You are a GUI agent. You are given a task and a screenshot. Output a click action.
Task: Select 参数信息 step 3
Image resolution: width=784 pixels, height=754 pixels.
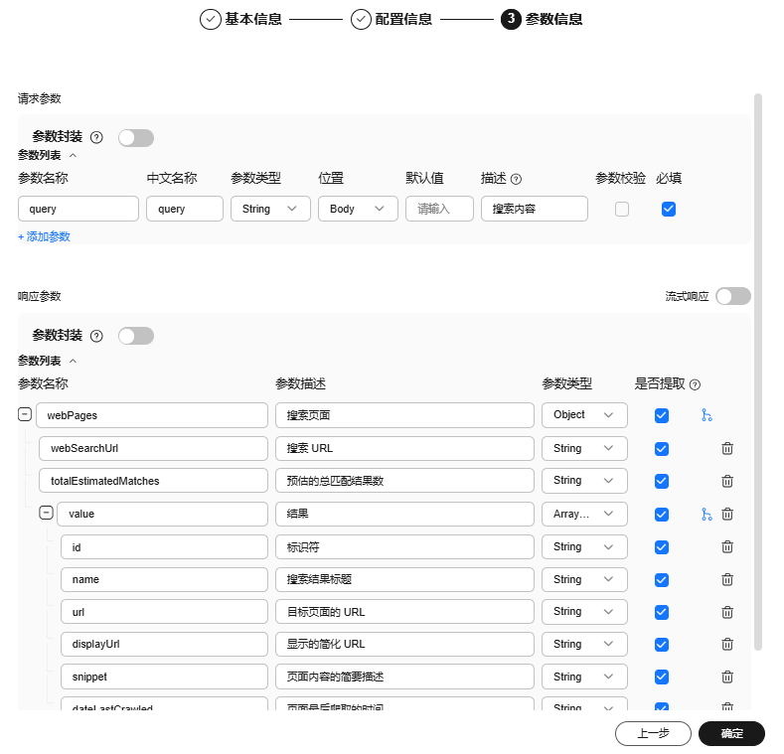click(542, 20)
